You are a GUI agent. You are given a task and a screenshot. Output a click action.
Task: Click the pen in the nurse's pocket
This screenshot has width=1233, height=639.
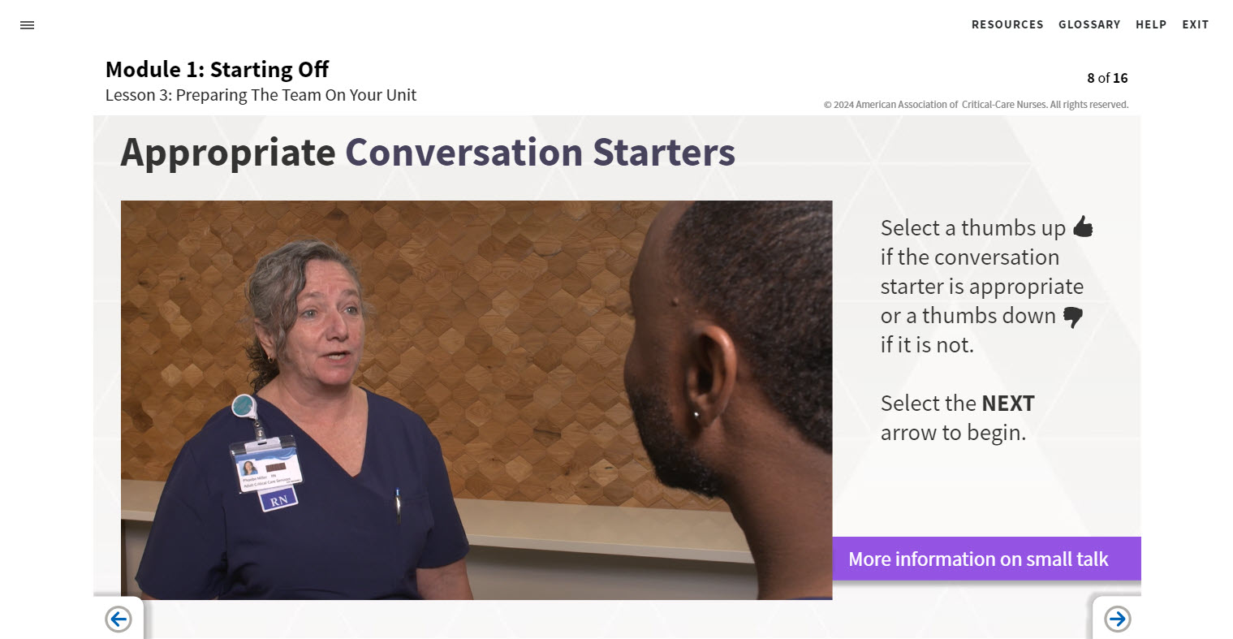(398, 505)
